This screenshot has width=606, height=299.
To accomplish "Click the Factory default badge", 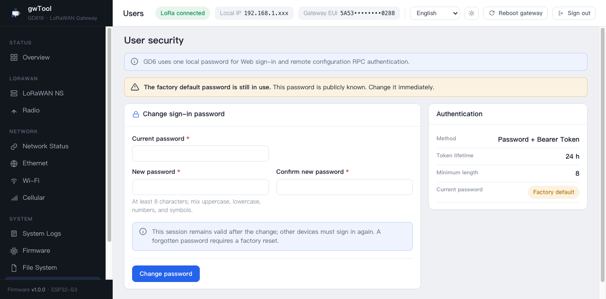I will click(x=553, y=192).
